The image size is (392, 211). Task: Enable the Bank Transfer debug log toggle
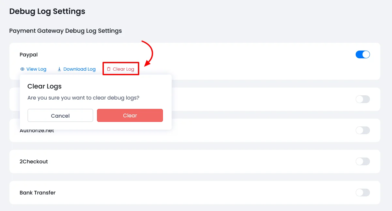(x=362, y=193)
